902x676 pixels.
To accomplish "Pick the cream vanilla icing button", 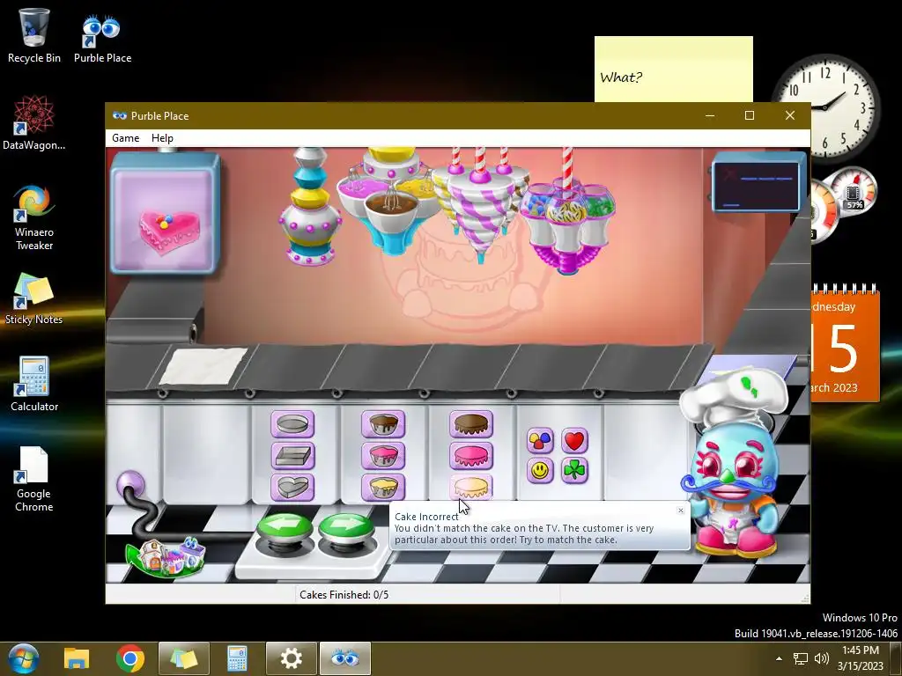I will coord(471,487).
